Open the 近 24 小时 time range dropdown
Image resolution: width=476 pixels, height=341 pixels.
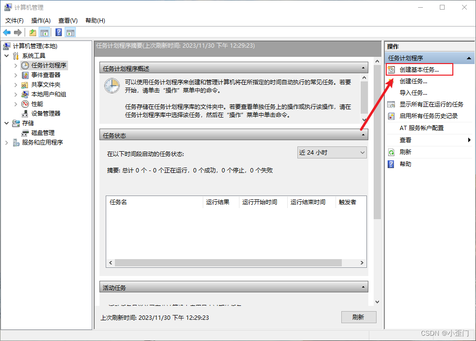(x=332, y=153)
